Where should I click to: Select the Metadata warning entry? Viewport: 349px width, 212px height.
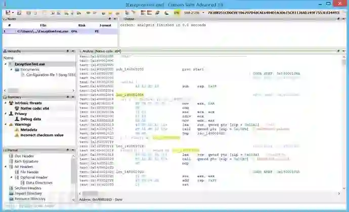tap(28, 130)
